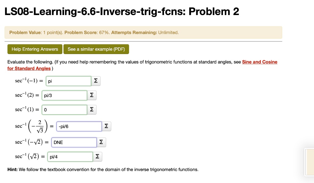This screenshot has height=183, width=314.
Task: Select the DNE answer field
Action: point(74,142)
